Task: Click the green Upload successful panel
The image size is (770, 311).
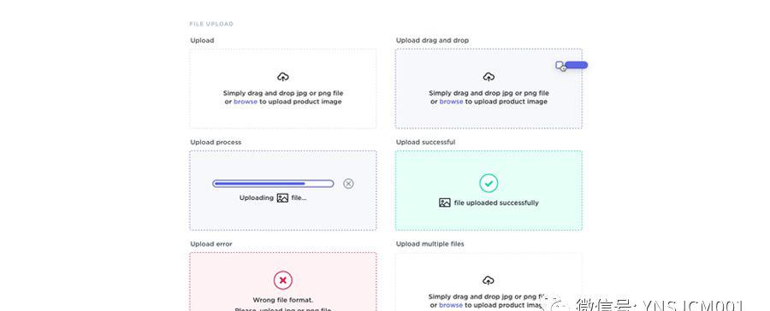Action: 489,191
